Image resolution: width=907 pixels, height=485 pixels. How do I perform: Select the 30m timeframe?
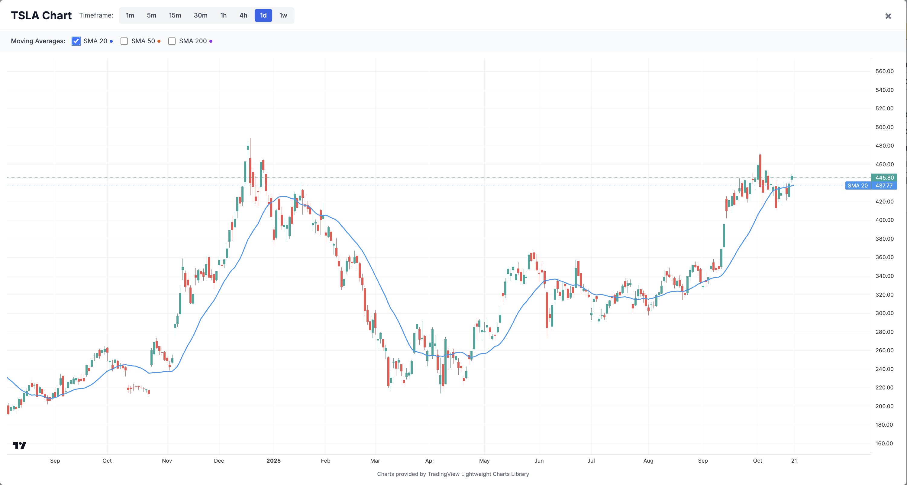(x=200, y=15)
